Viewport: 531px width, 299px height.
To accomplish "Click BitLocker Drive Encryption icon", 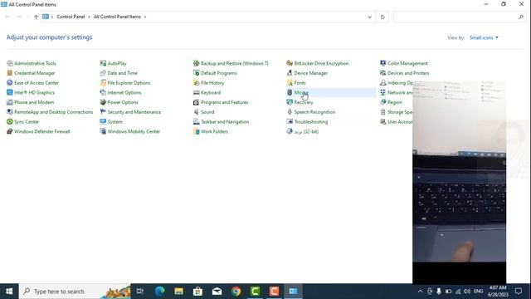I will coord(290,63).
